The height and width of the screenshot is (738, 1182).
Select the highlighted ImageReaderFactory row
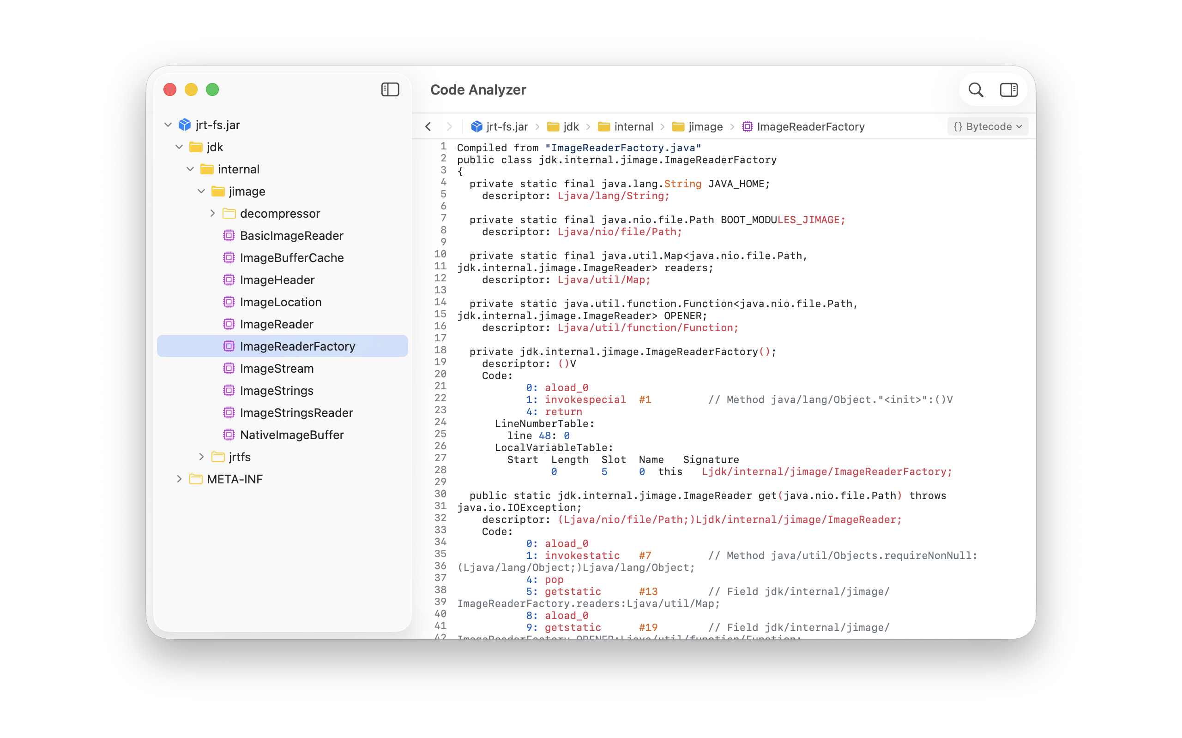coord(282,346)
